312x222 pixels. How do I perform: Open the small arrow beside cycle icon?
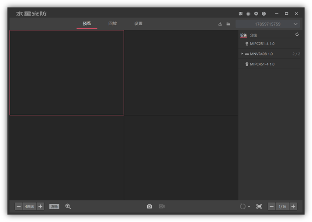[x=249, y=207]
